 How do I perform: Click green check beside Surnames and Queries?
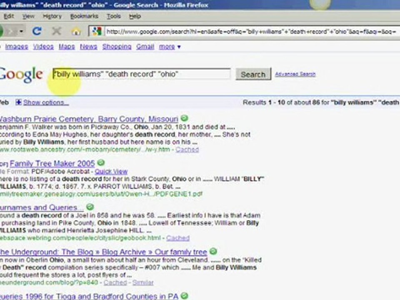click(90, 207)
